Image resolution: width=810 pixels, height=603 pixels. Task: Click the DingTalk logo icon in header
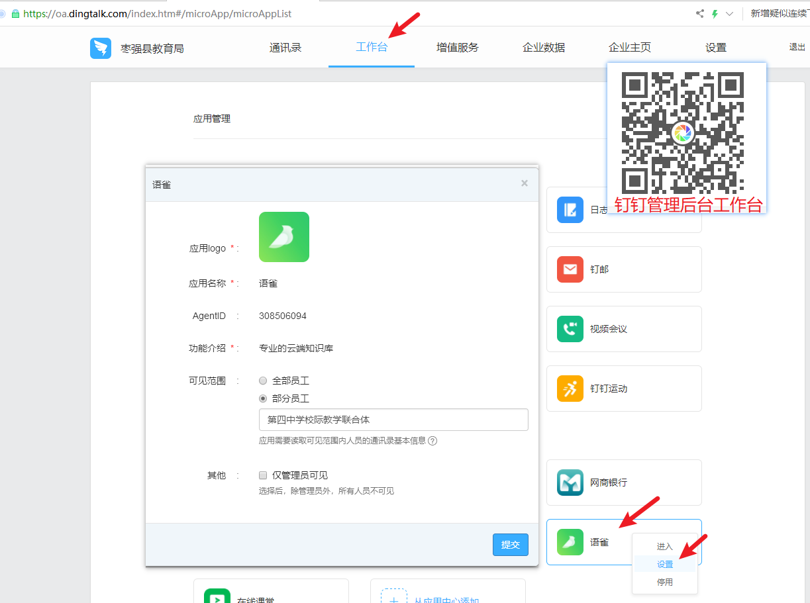(x=101, y=48)
